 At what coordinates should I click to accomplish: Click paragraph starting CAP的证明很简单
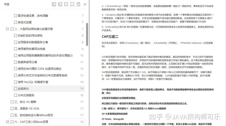pyautogui.click(x=157, y=75)
